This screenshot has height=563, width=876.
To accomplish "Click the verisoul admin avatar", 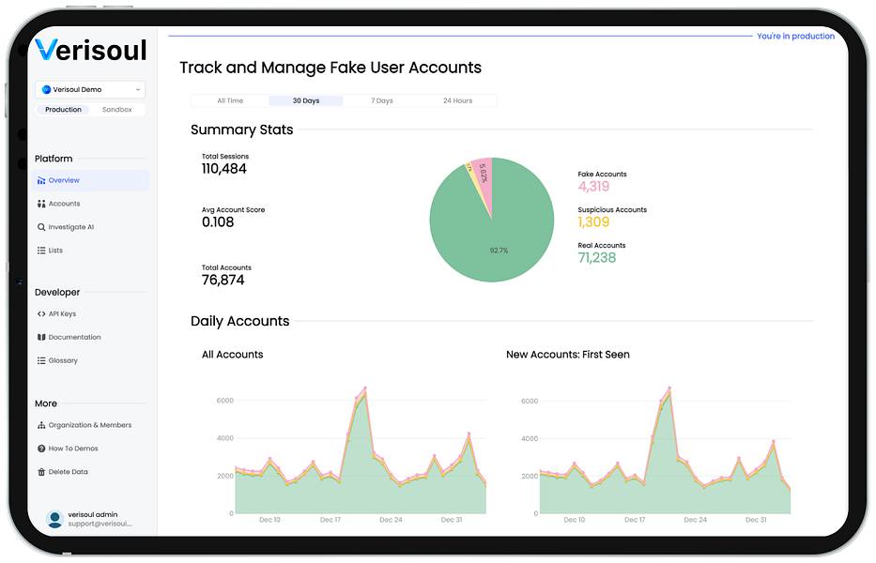I will coord(54,520).
